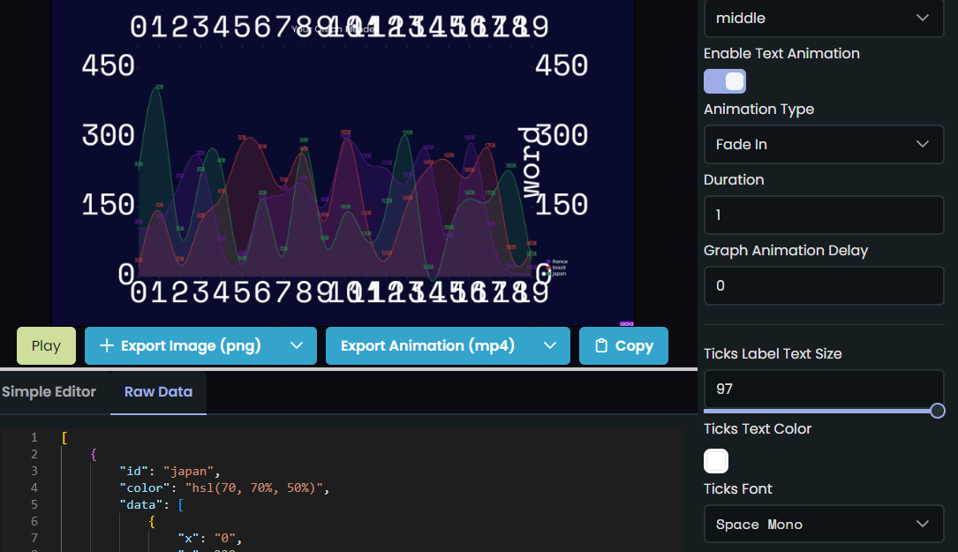Click the clipboard icon inside the Copy button
Viewport: 958px width, 552px height.
(x=602, y=345)
